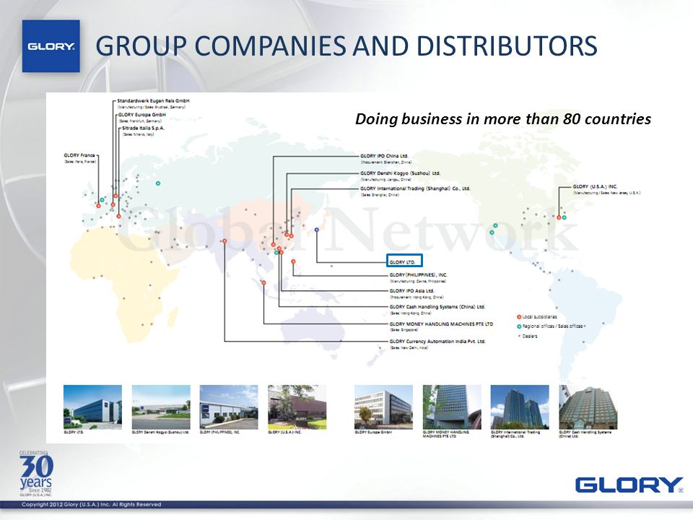Open the GLORY MONEY HANDLING MACHINES building thumbnail
Screen dimensions: 693x520
pyautogui.click(x=452, y=407)
